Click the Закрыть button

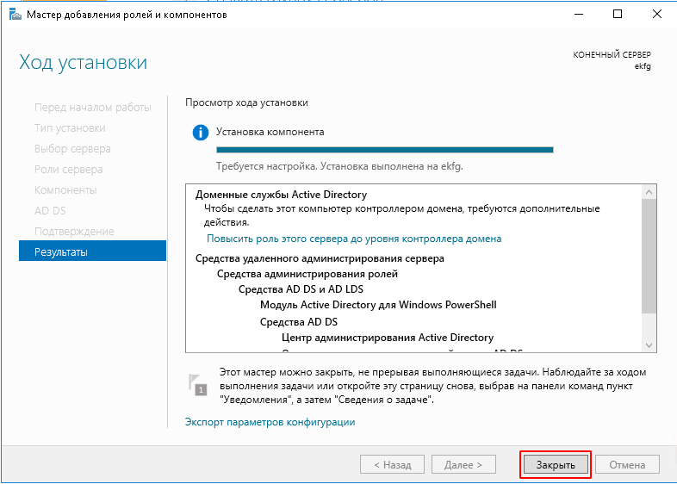point(556,464)
